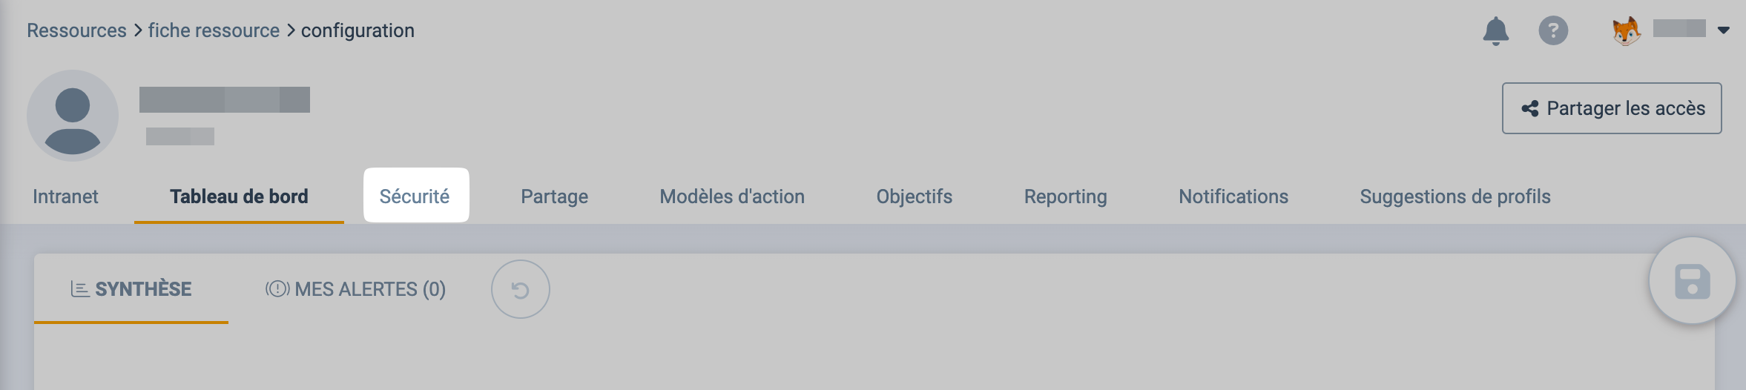Click the floating save disk icon
Viewport: 1746px width, 390px height.
(x=1692, y=281)
